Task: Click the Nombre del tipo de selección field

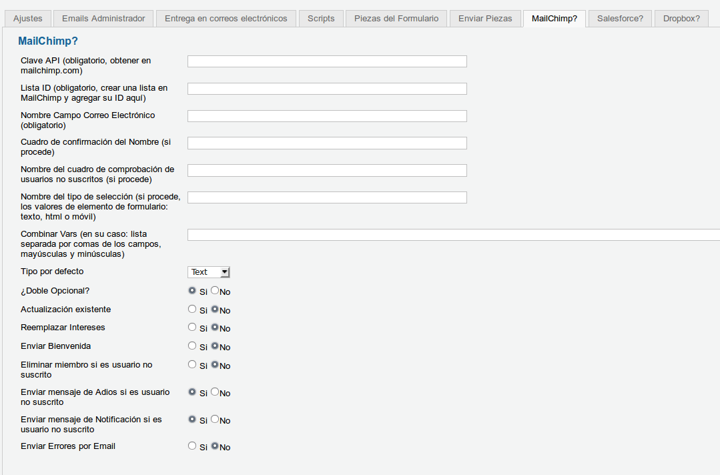Action: click(327, 197)
